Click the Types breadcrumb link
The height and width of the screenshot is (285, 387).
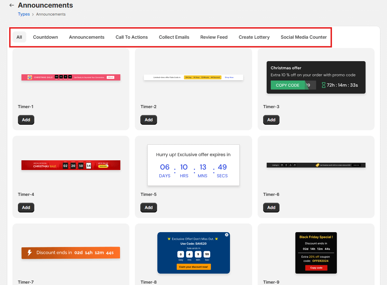pos(24,14)
